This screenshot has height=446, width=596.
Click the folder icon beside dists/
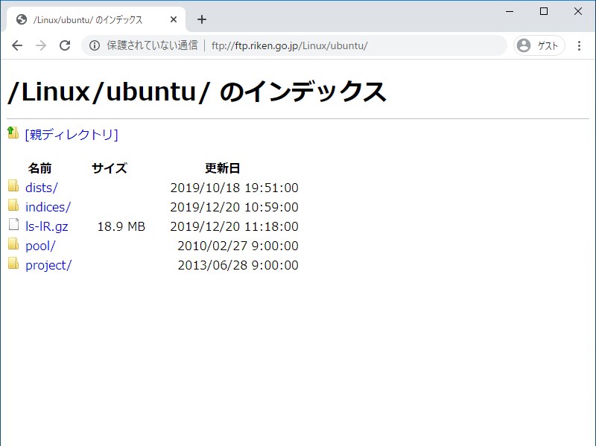click(x=13, y=187)
